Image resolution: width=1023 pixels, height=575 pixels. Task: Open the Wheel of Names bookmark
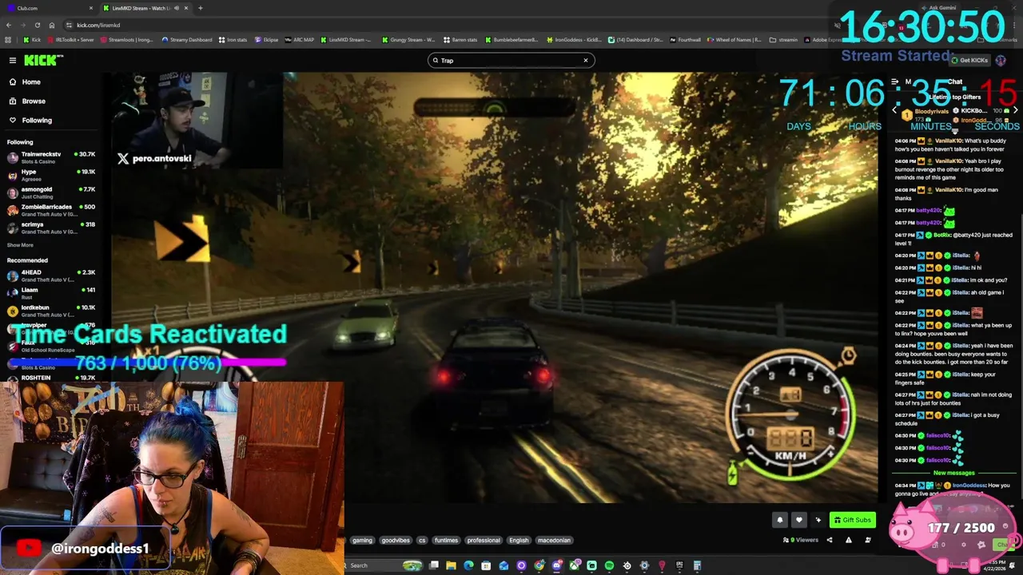click(734, 40)
